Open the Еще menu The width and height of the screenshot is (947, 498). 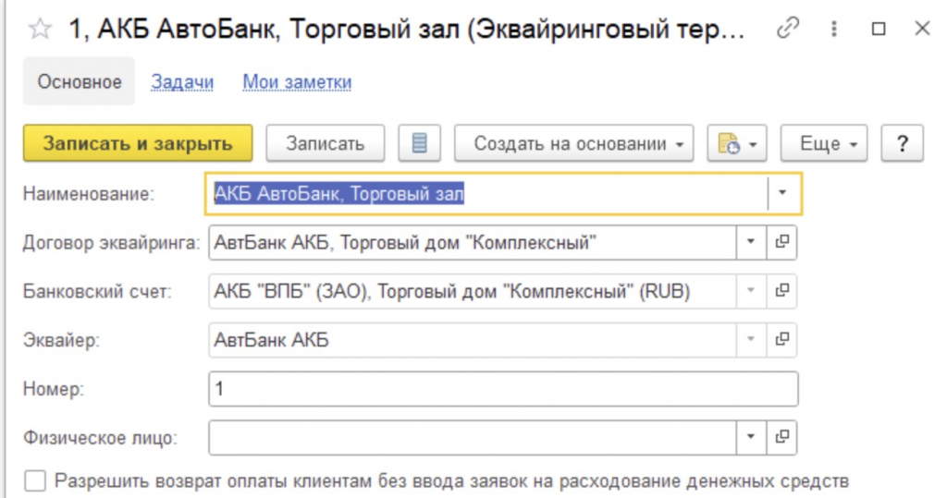[x=824, y=143]
